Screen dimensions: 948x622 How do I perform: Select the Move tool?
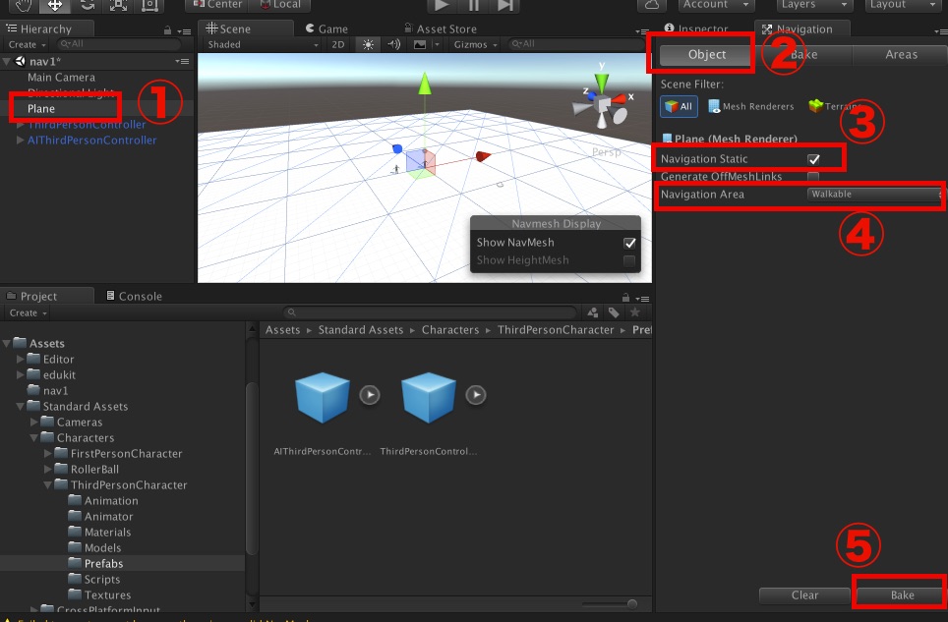point(54,6)
